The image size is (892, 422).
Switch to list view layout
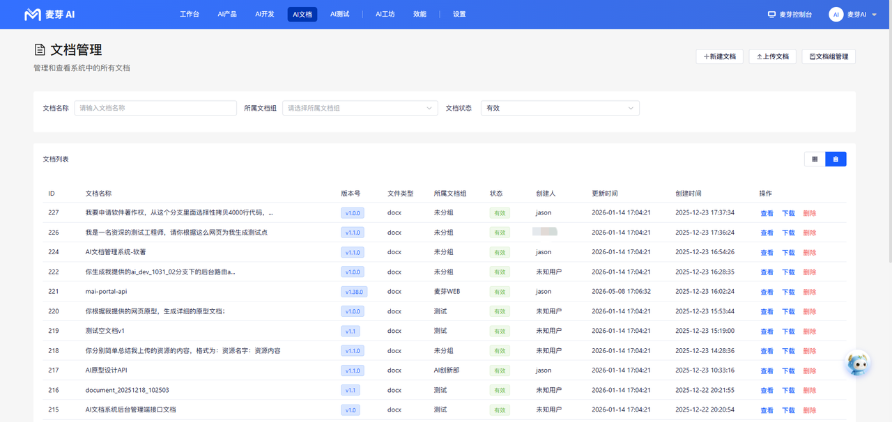[836, 159]
